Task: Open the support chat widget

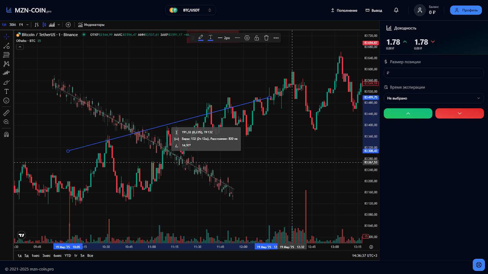Action: 479,265
